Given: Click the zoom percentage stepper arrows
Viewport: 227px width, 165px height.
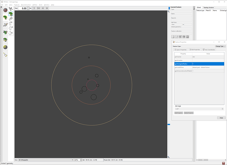Looking at the screenshot, I should coord(81,160).
